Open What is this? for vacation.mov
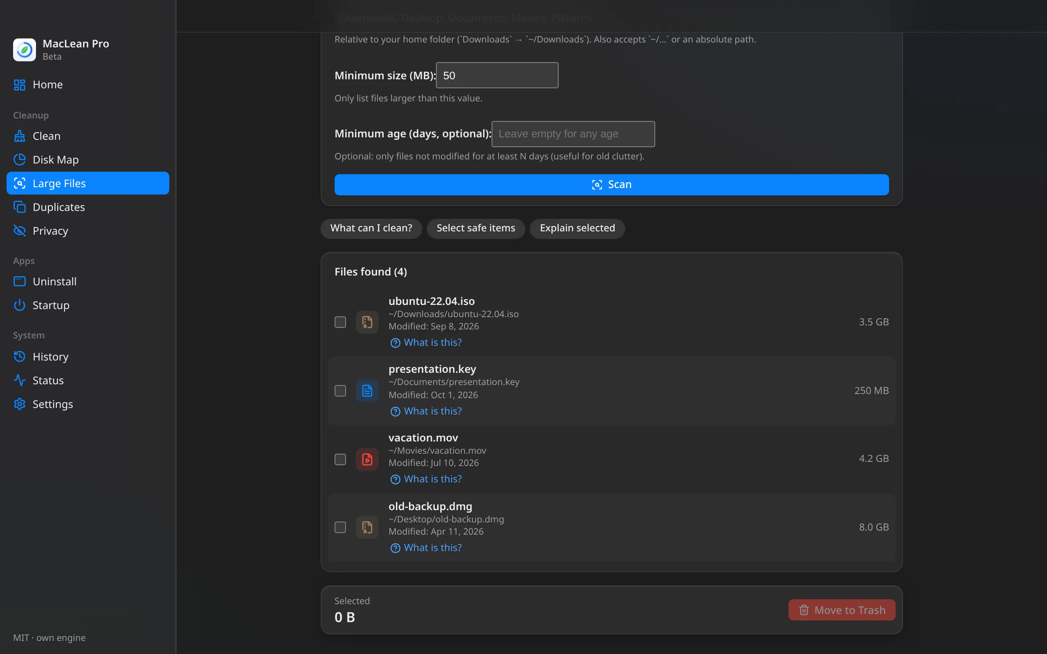 426,479
